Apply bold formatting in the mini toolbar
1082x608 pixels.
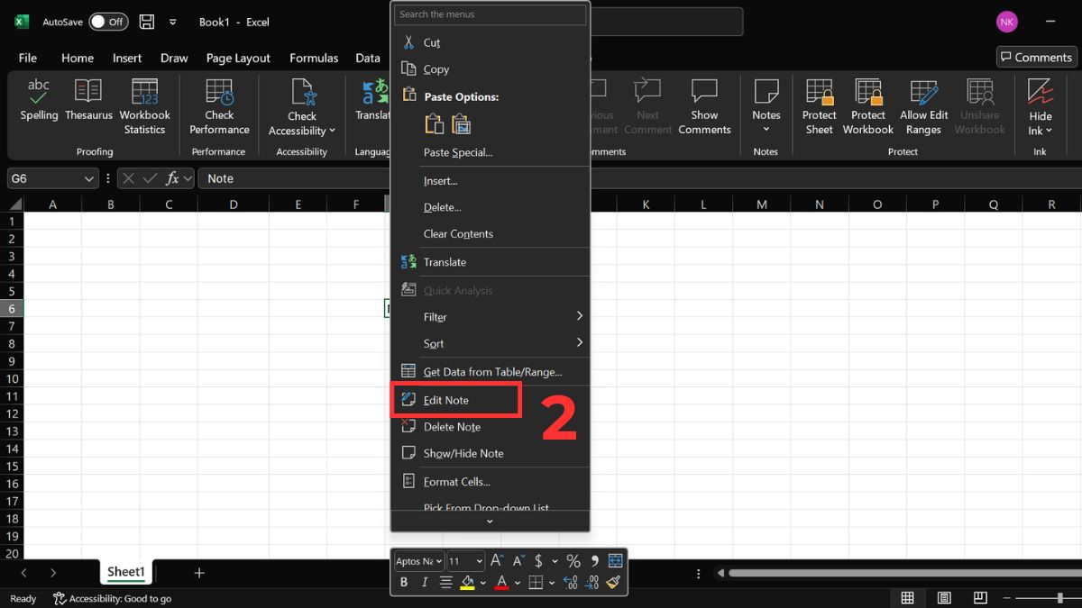pyautogui.click(x=404, y=582)
